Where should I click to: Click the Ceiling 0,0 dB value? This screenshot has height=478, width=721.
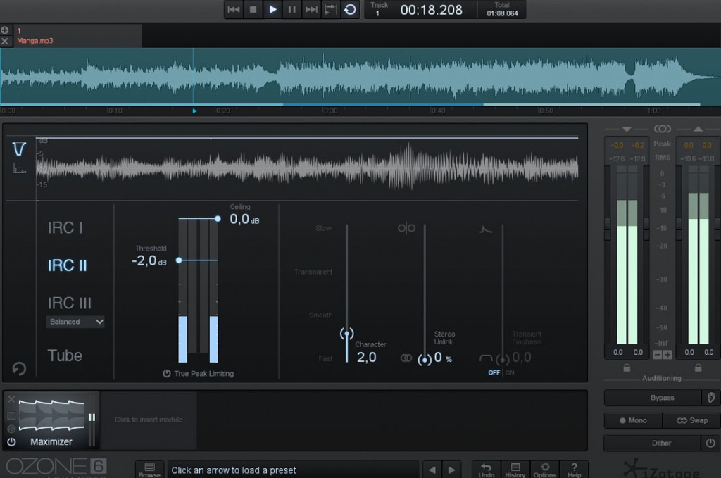pos(244,219)
